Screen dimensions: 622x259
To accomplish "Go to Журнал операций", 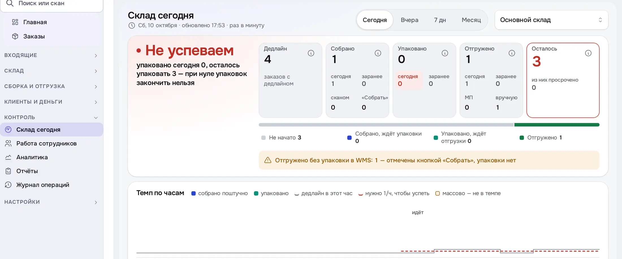I will tap(51, 185).
